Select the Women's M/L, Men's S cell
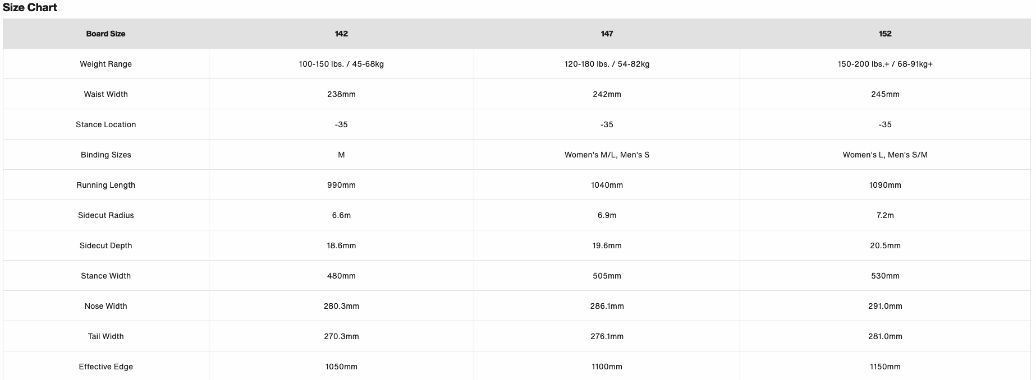This screenshot has width=1036, height=380. pyautogui.click(x=607, y=155)
